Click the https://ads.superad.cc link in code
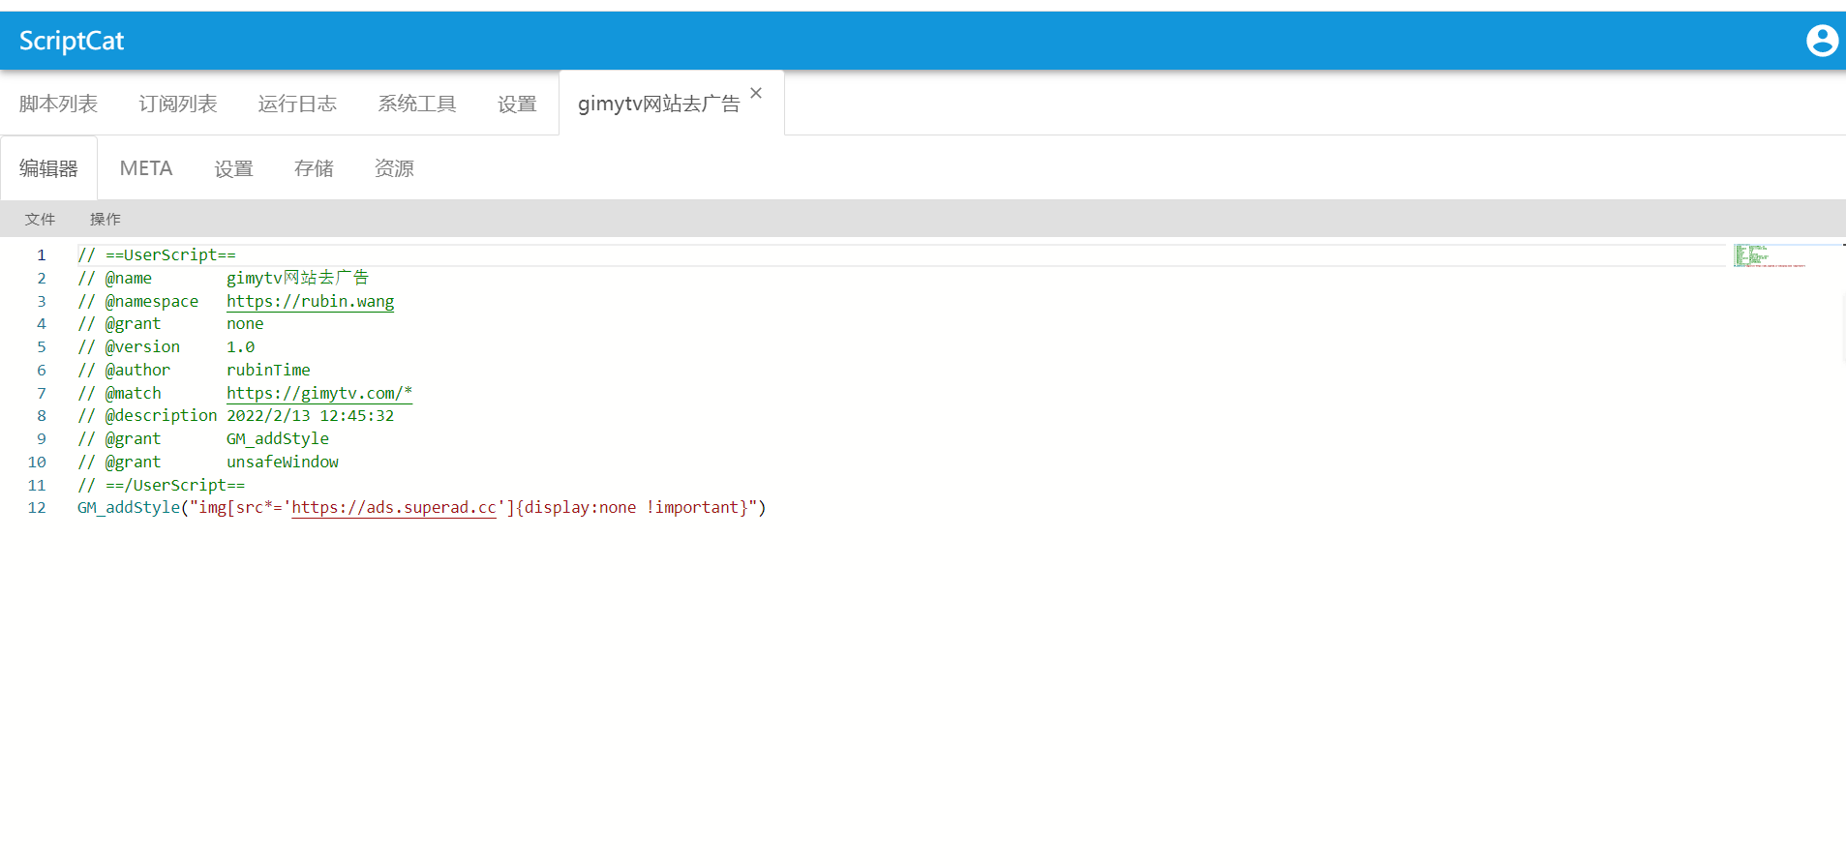The height and width of the screenshot is (866, 1846). tap(394, 507)
